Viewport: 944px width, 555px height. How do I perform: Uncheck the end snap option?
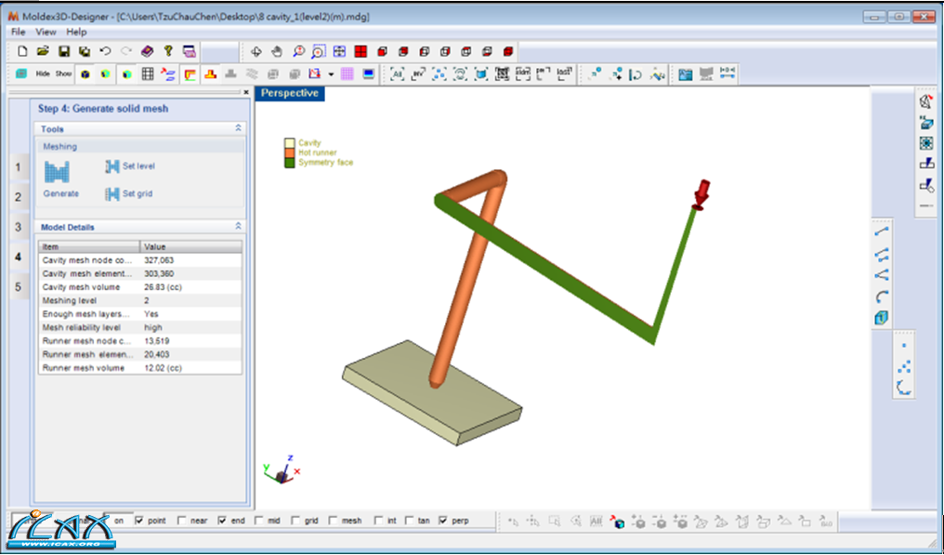click(220, 521)
